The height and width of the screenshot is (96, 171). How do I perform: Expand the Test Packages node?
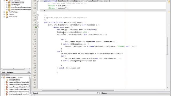coord(4,12)
